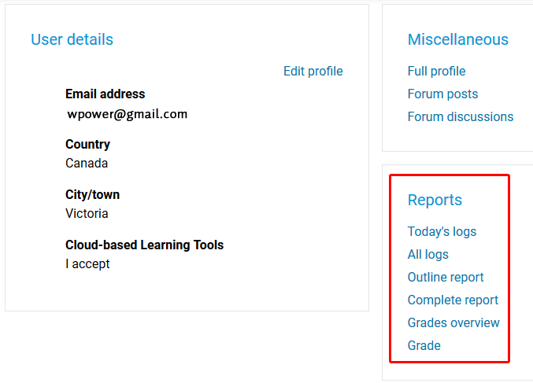This screenshot has width=533, height=383.
Task: Click the Cloud-based Learning Tools label
Action: (144, 245)
